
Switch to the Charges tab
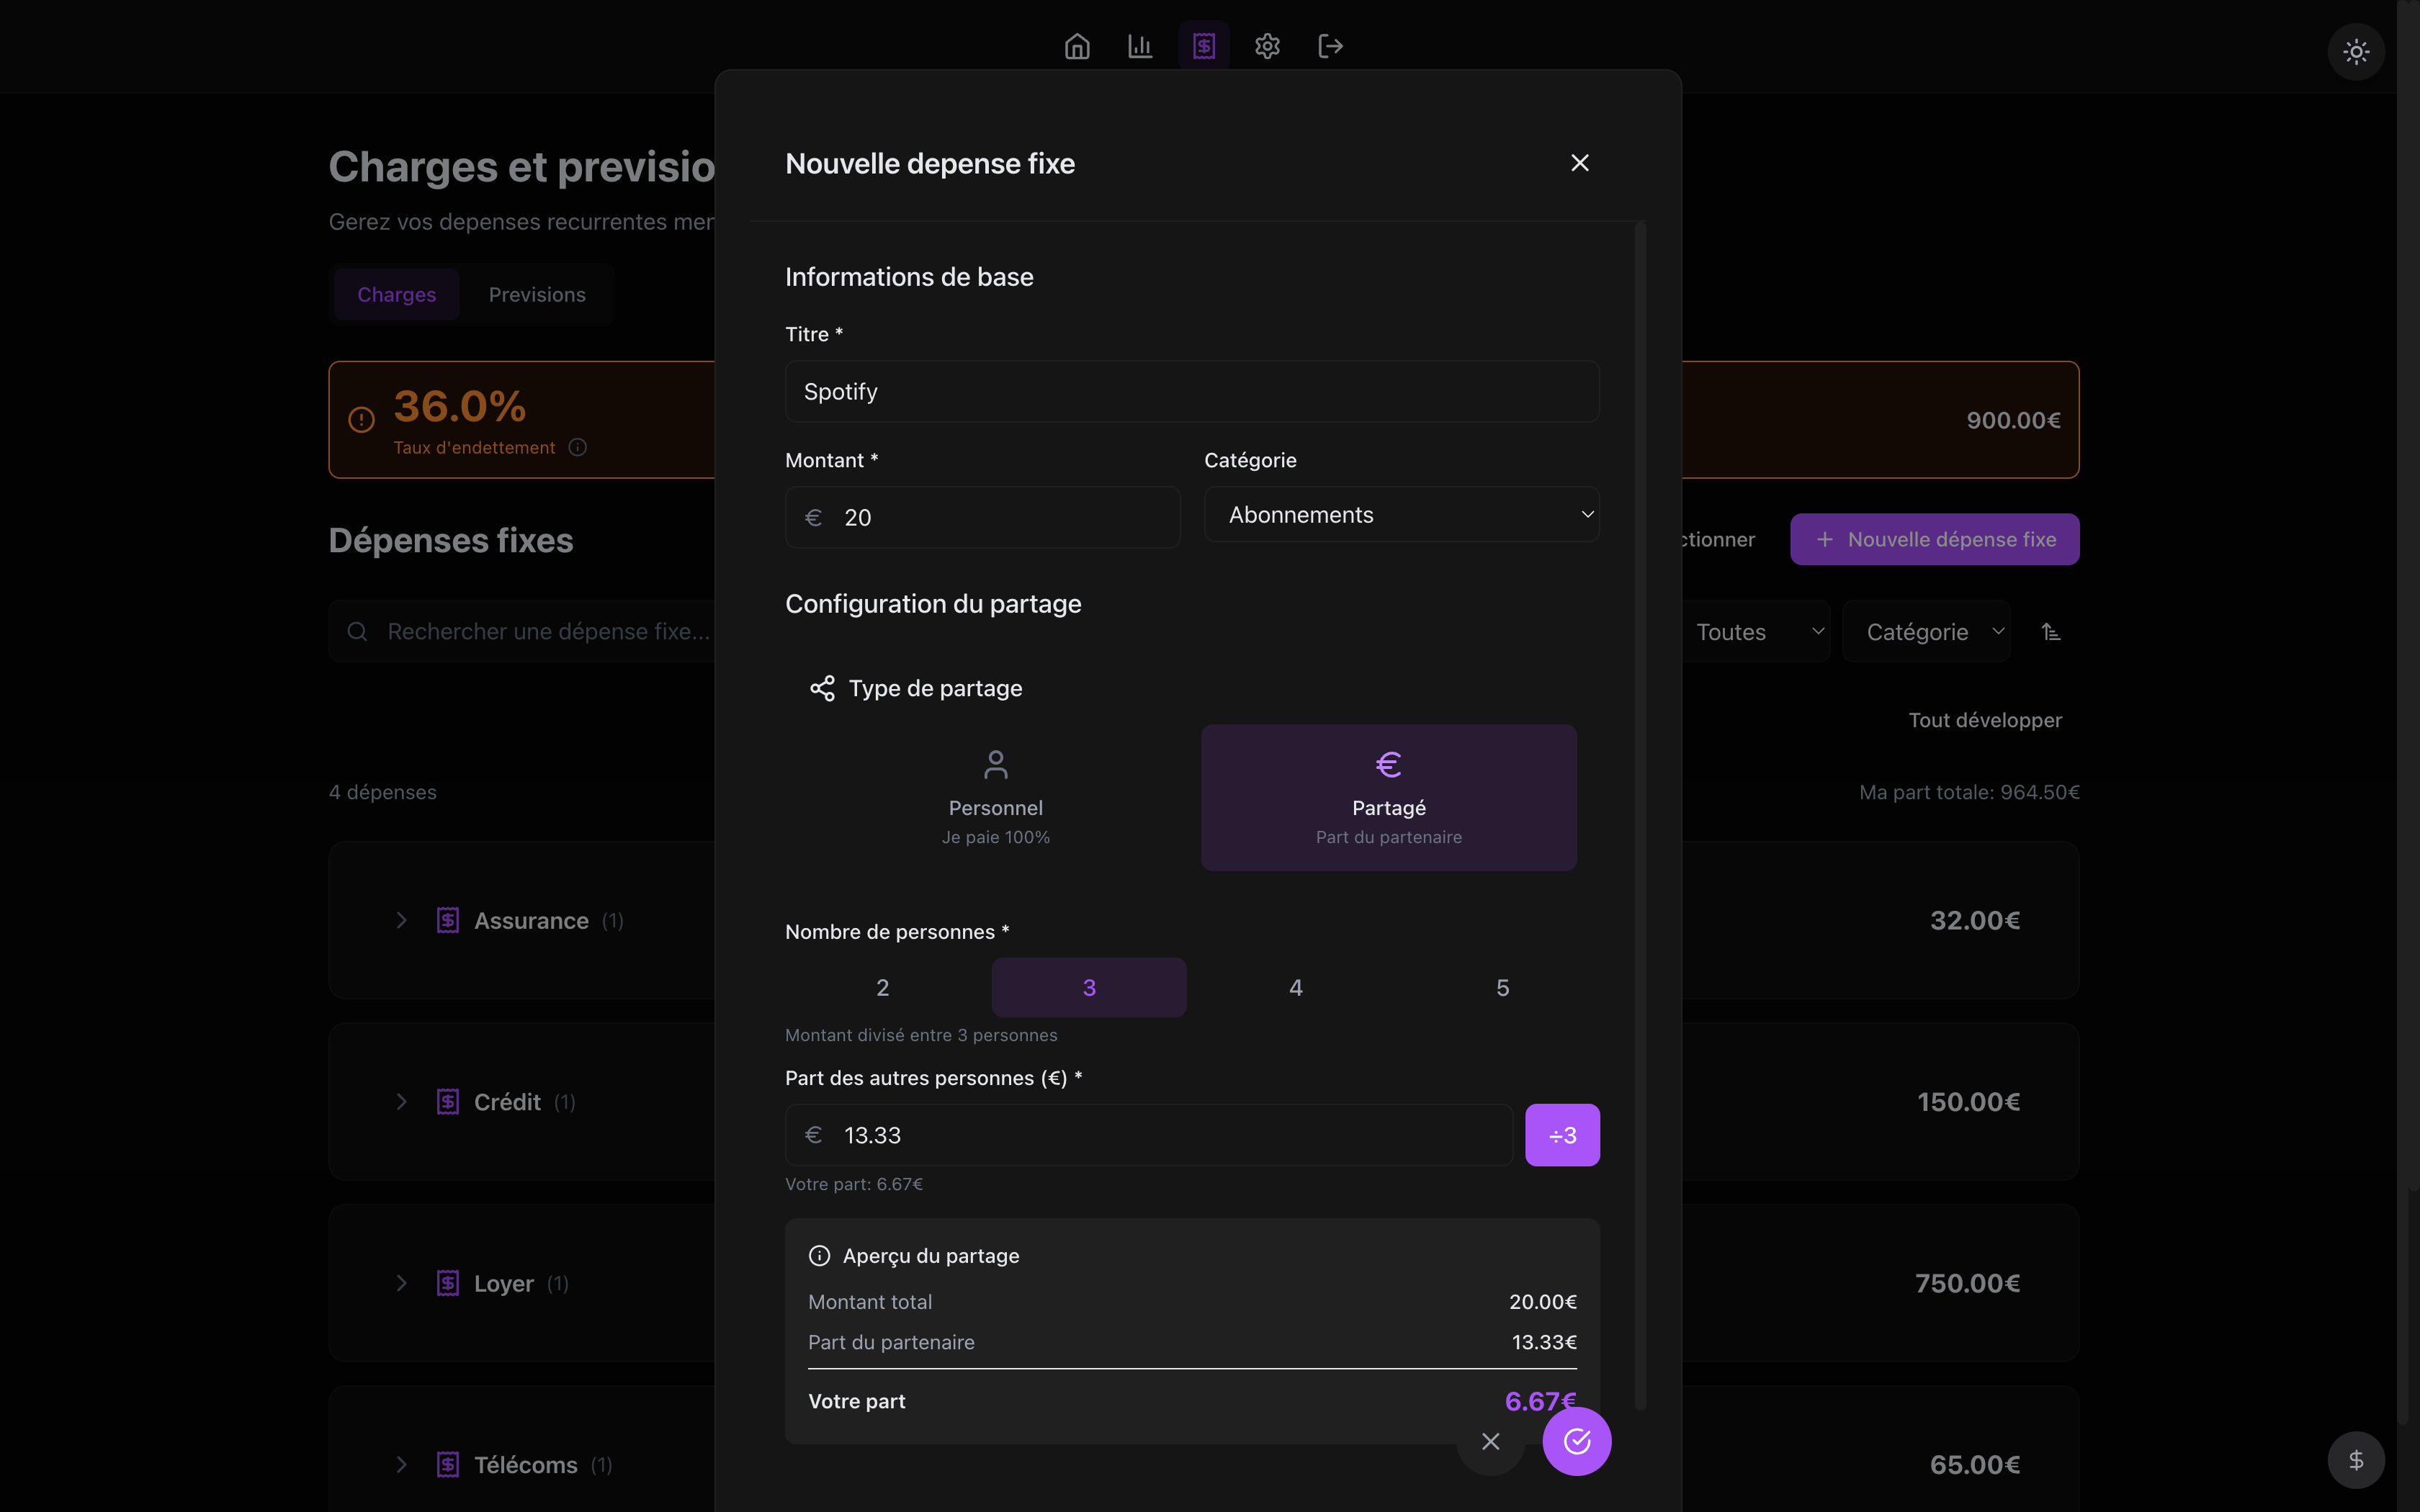pyautogui.click(x=396, y=294)
